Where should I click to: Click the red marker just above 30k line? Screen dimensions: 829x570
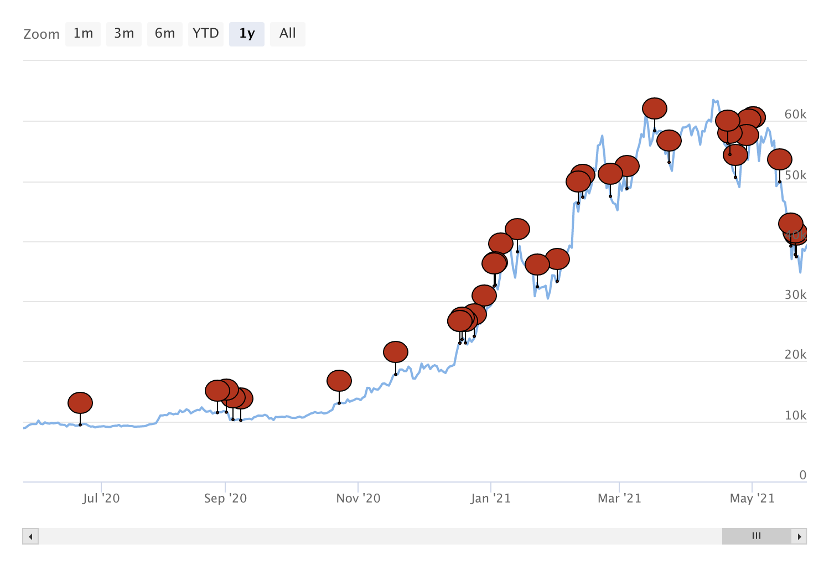pyautogui.click(x=484, y=296)
